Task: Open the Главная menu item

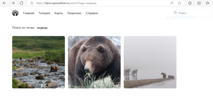Action: coord(29,13)
